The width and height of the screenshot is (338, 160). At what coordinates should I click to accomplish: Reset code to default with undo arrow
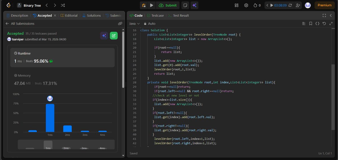(324, 24)
